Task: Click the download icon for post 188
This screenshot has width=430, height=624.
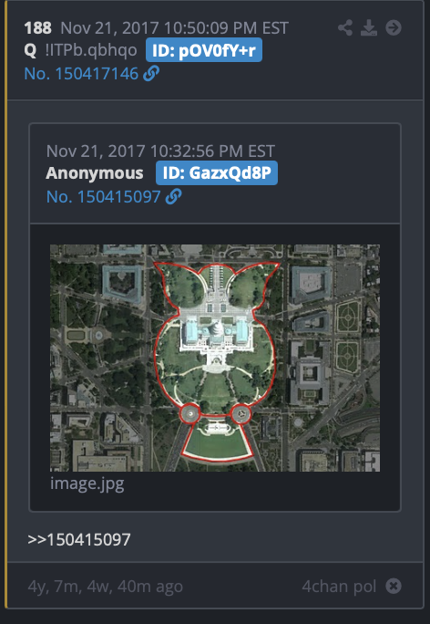Action: [x=369, y=28]
